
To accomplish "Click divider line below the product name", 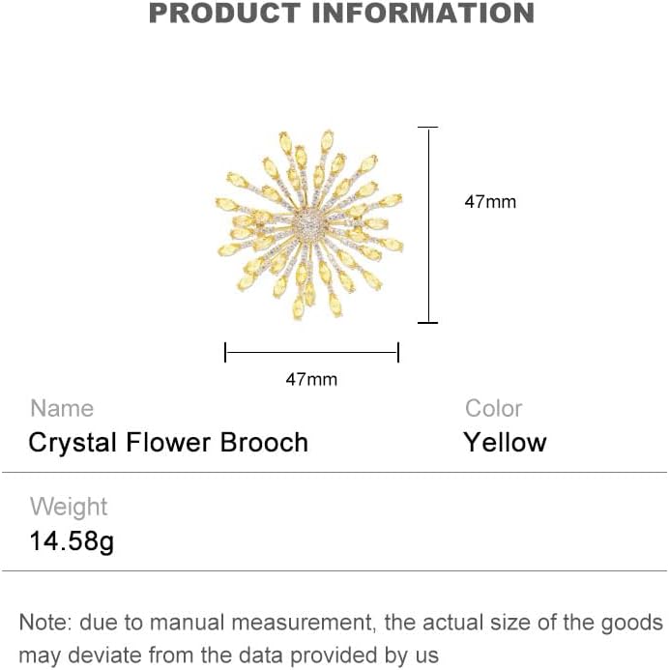I will pyautogui.click(x=334, y=473).
